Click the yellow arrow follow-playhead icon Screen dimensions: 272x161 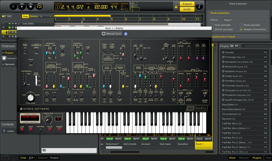coord(4,16)
